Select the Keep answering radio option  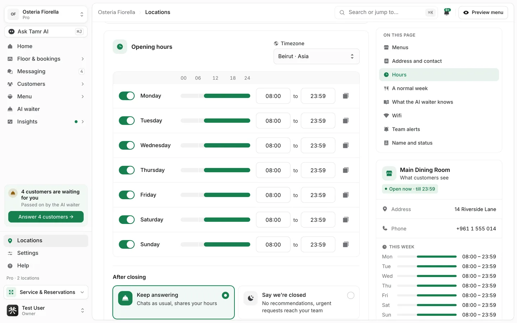click(x=225, y=295)
